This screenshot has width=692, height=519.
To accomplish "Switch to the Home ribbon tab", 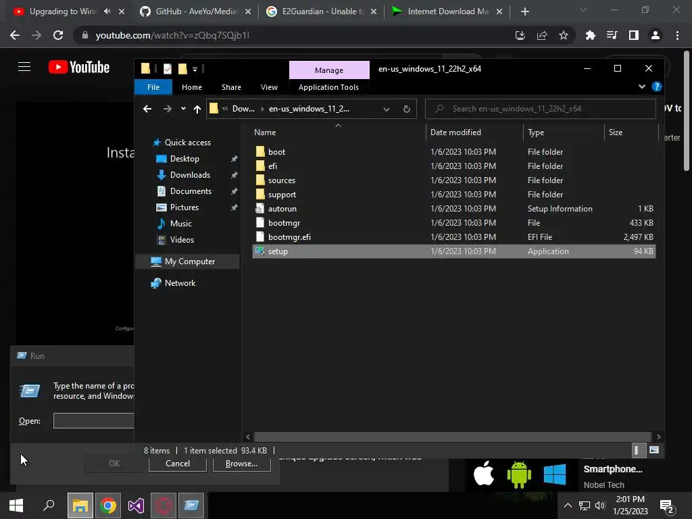I will click(x=191, y=87).
